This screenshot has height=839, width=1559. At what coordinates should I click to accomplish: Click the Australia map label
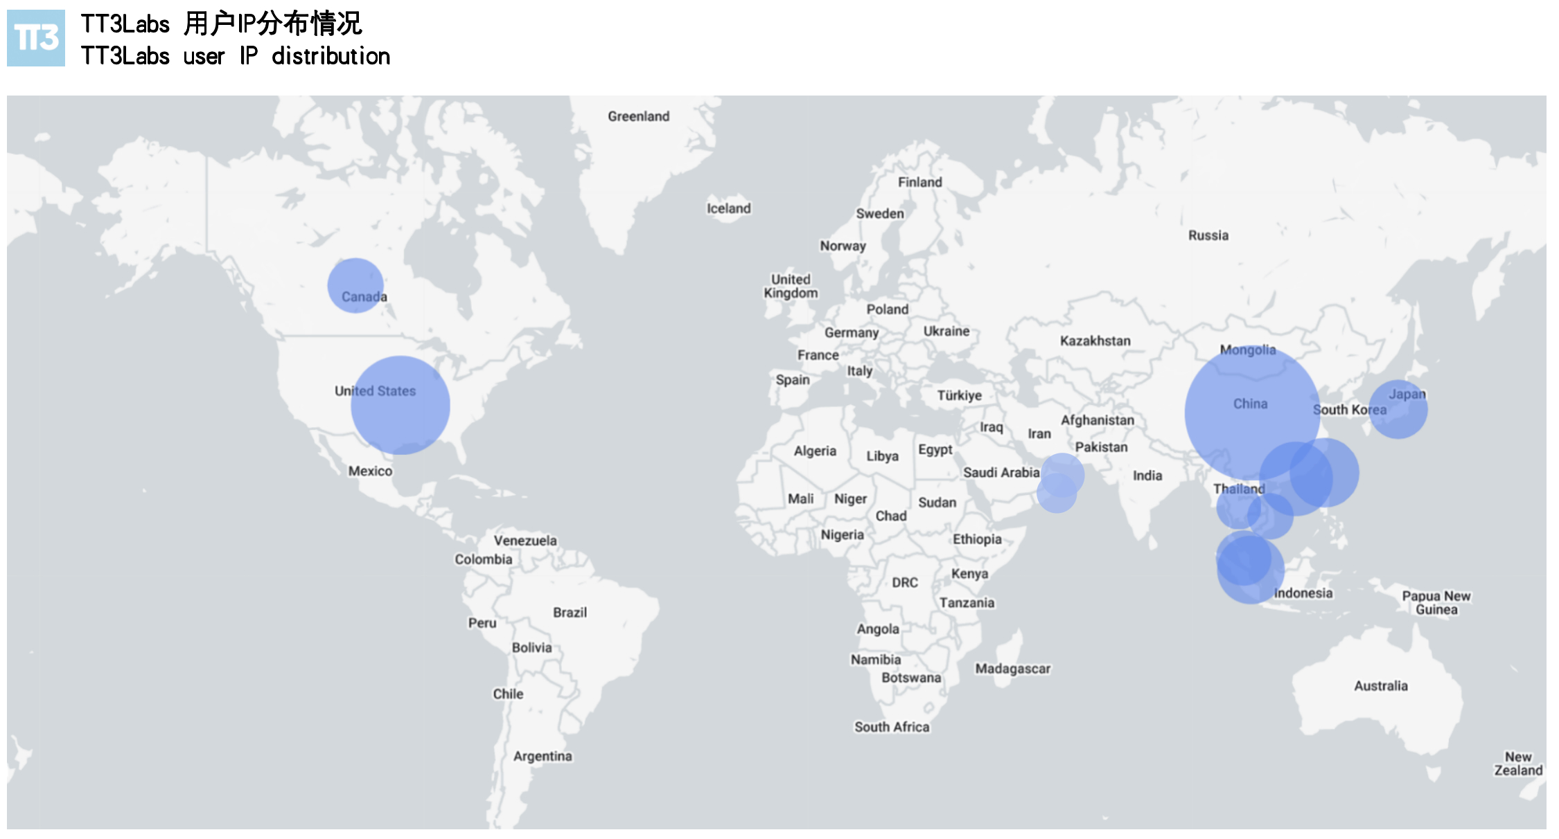coord(1380,685)
